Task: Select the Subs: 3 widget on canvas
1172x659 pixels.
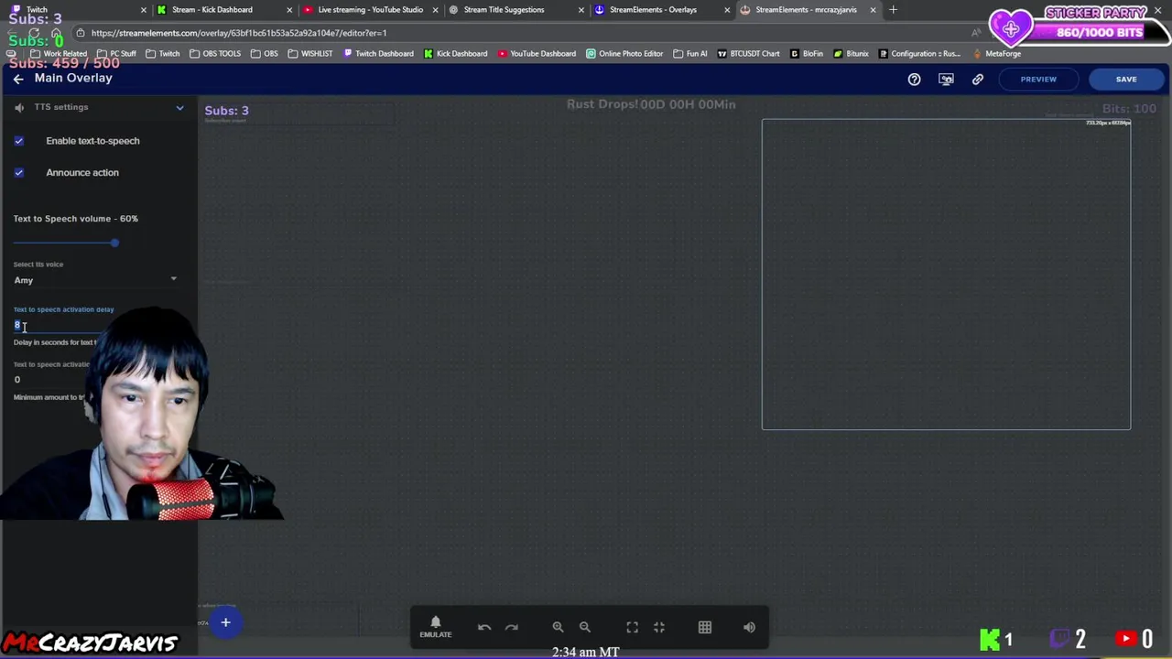Action: (226, 111)
